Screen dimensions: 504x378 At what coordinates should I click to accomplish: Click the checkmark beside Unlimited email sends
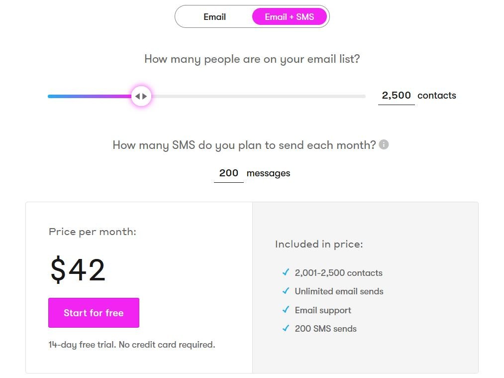click(285, 291)
